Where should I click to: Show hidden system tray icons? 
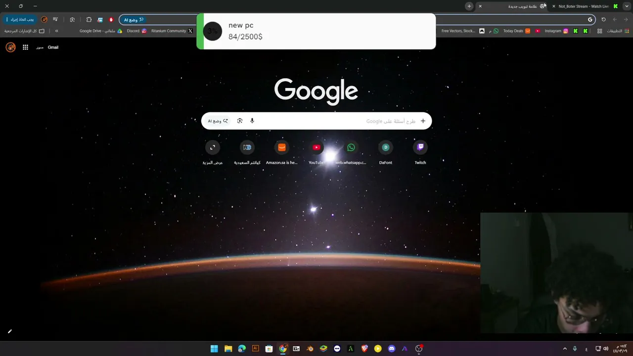click(x=565, y=349)
